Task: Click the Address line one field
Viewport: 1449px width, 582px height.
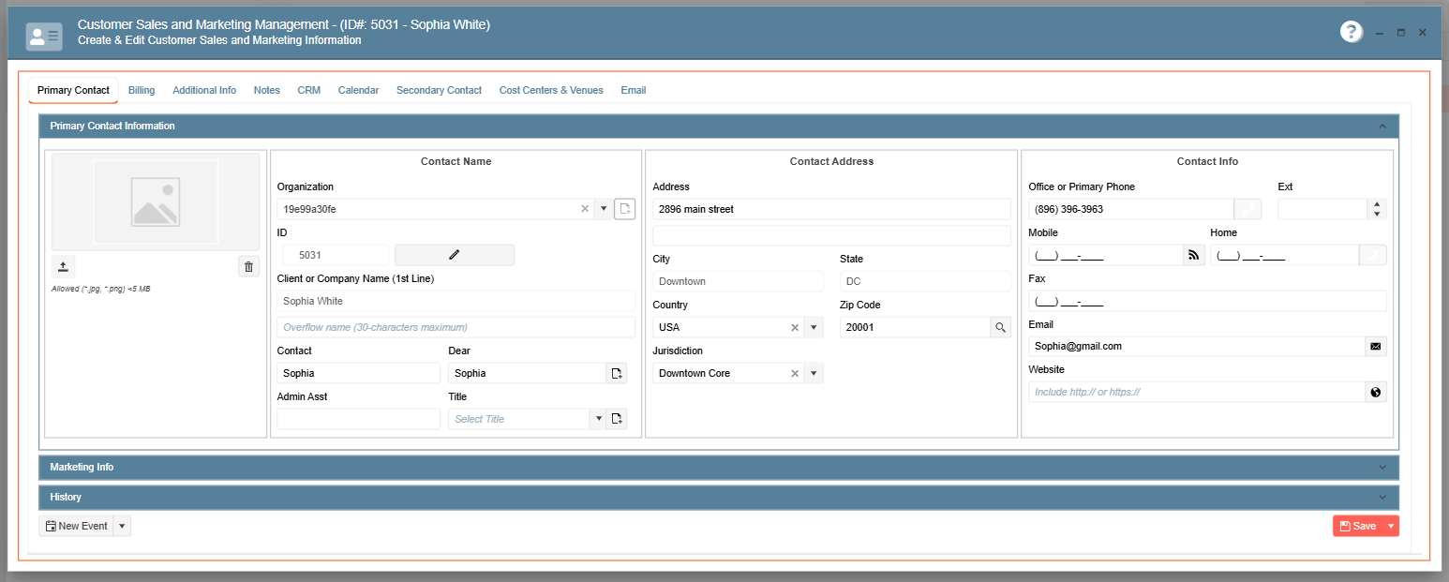Action: [831, 209]
